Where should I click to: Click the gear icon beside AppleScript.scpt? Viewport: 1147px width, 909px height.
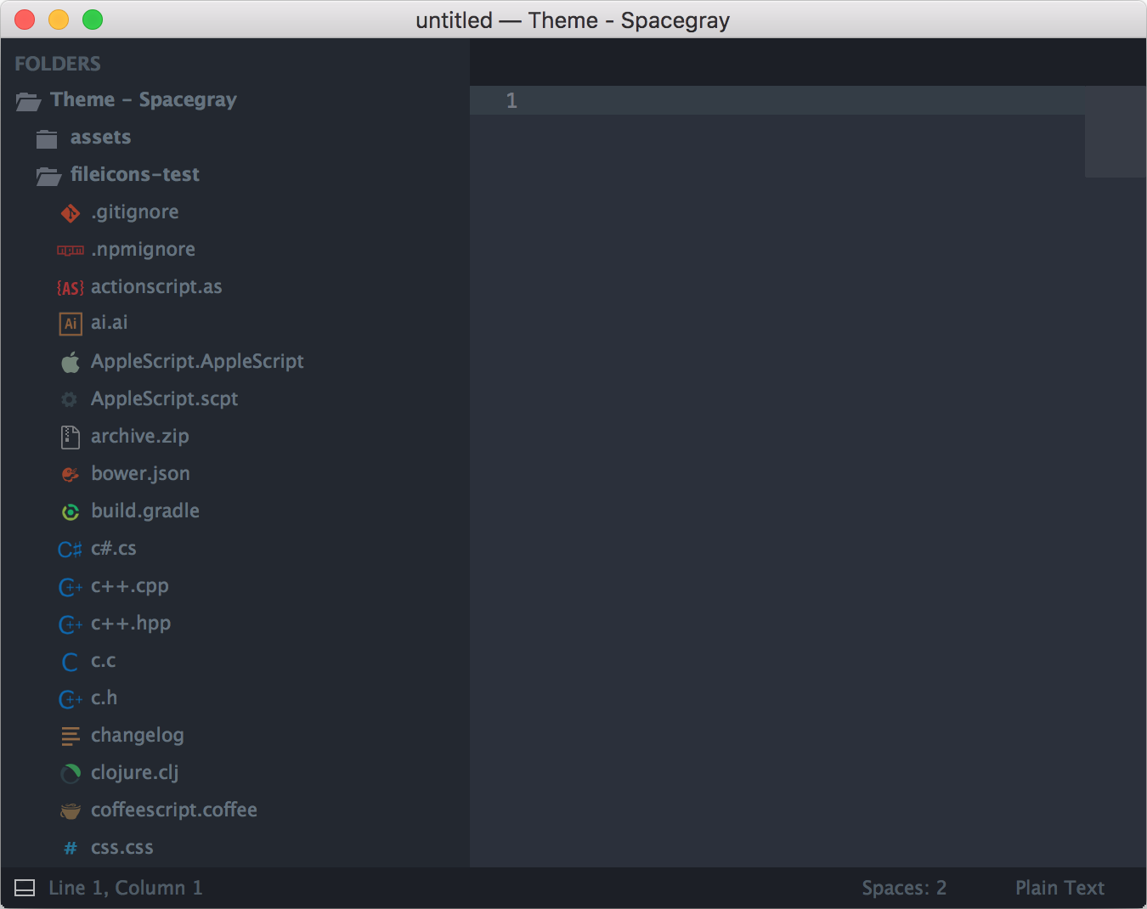click(70, 399)
